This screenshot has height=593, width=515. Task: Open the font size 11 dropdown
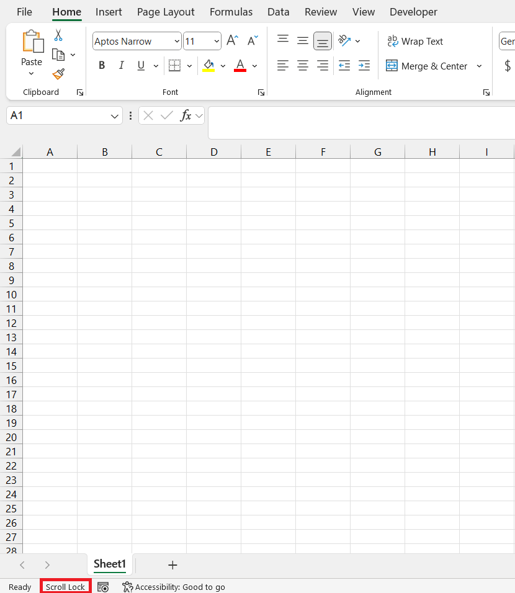click(217, 41)
